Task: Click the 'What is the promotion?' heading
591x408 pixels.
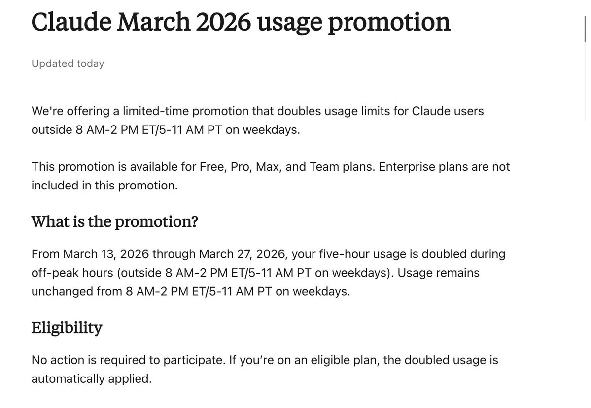Action: pos(114,222)
